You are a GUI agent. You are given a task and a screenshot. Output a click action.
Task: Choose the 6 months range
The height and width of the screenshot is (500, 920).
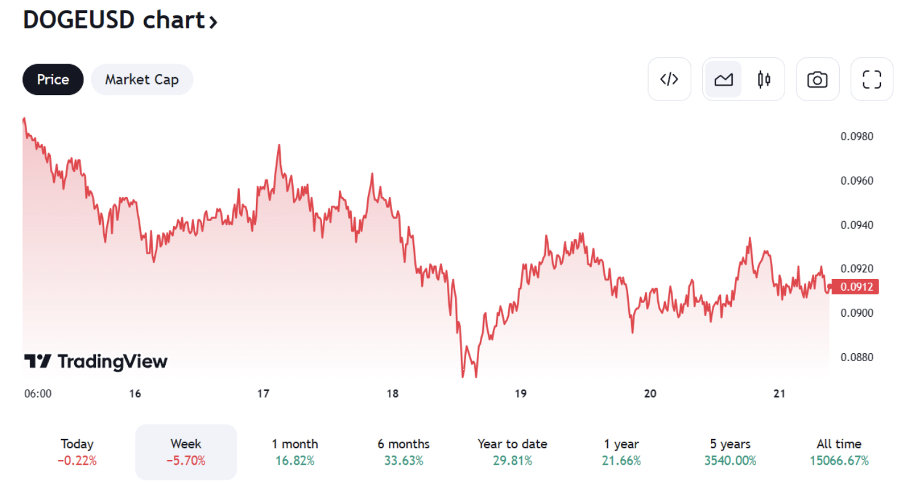pos(404,452)
